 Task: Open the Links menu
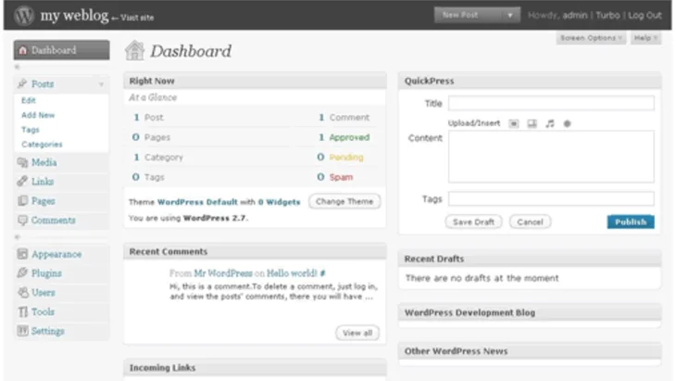click(x=62, y=182)
